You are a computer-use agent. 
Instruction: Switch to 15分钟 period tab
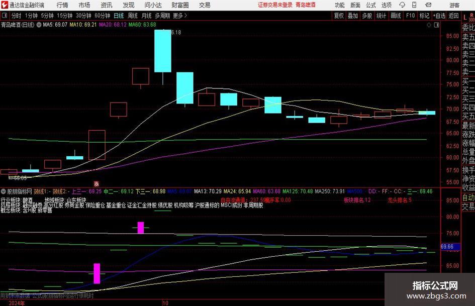64,16
